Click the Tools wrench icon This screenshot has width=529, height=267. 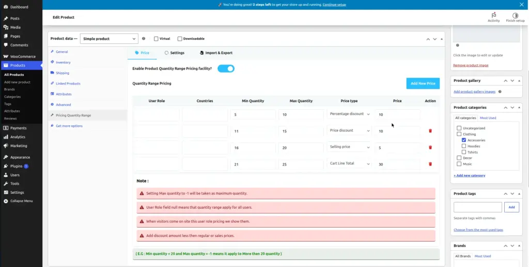pyautogui.click(x=6, y=183)
